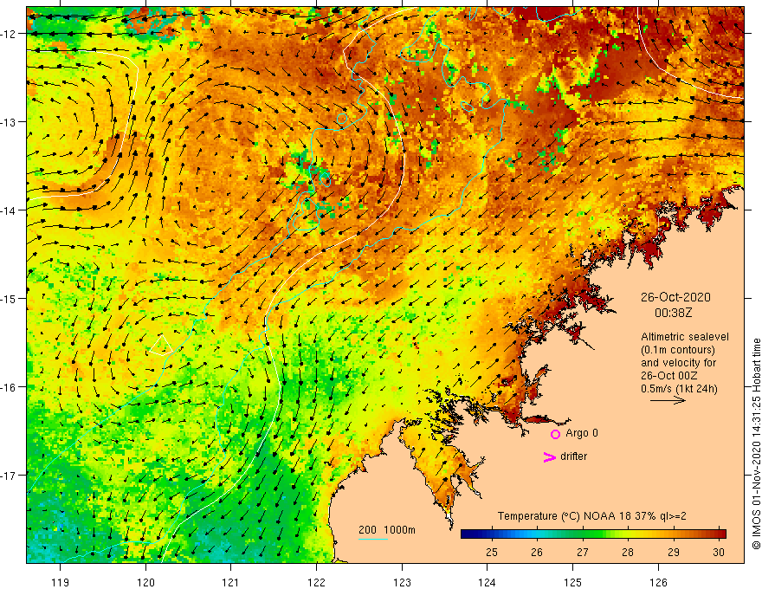Image resolution: width=762 pixels, height=589 pixels.
Task: Click latitude axis label -12
Action: 9,34
